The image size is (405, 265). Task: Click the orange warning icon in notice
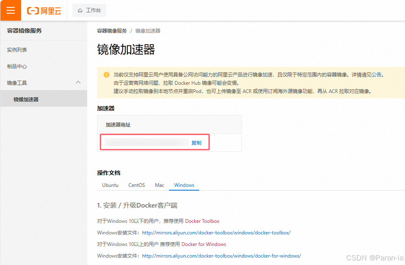point(107,75)
